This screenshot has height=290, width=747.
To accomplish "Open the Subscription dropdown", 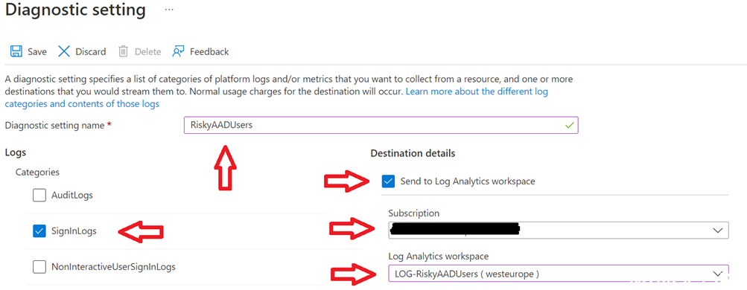I will 559,230.
